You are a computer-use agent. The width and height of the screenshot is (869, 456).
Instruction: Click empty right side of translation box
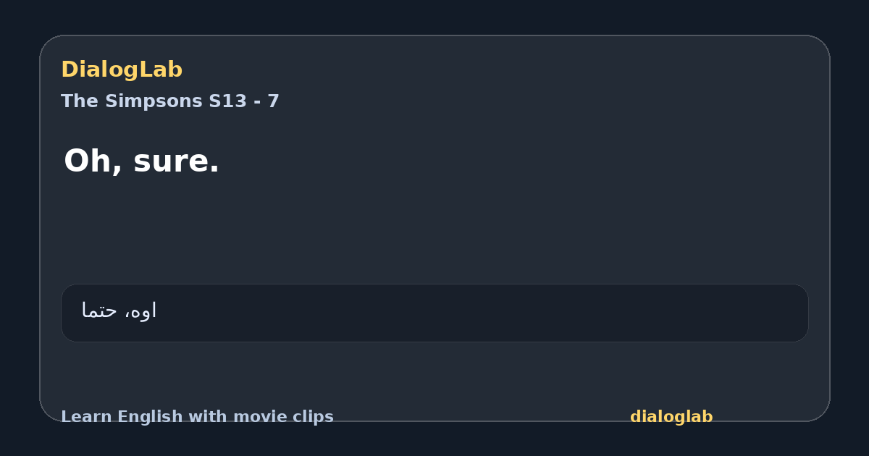(579, 313)
